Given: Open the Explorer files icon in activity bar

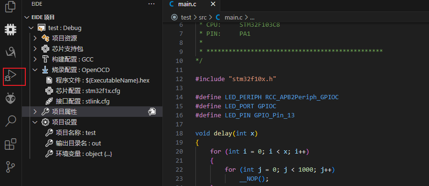Looking at the screenshot, I should (x=11, y=7).
